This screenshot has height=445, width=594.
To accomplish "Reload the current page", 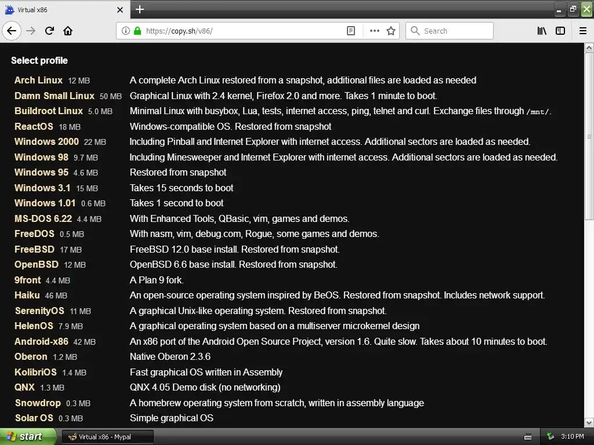I will [49, 31].
